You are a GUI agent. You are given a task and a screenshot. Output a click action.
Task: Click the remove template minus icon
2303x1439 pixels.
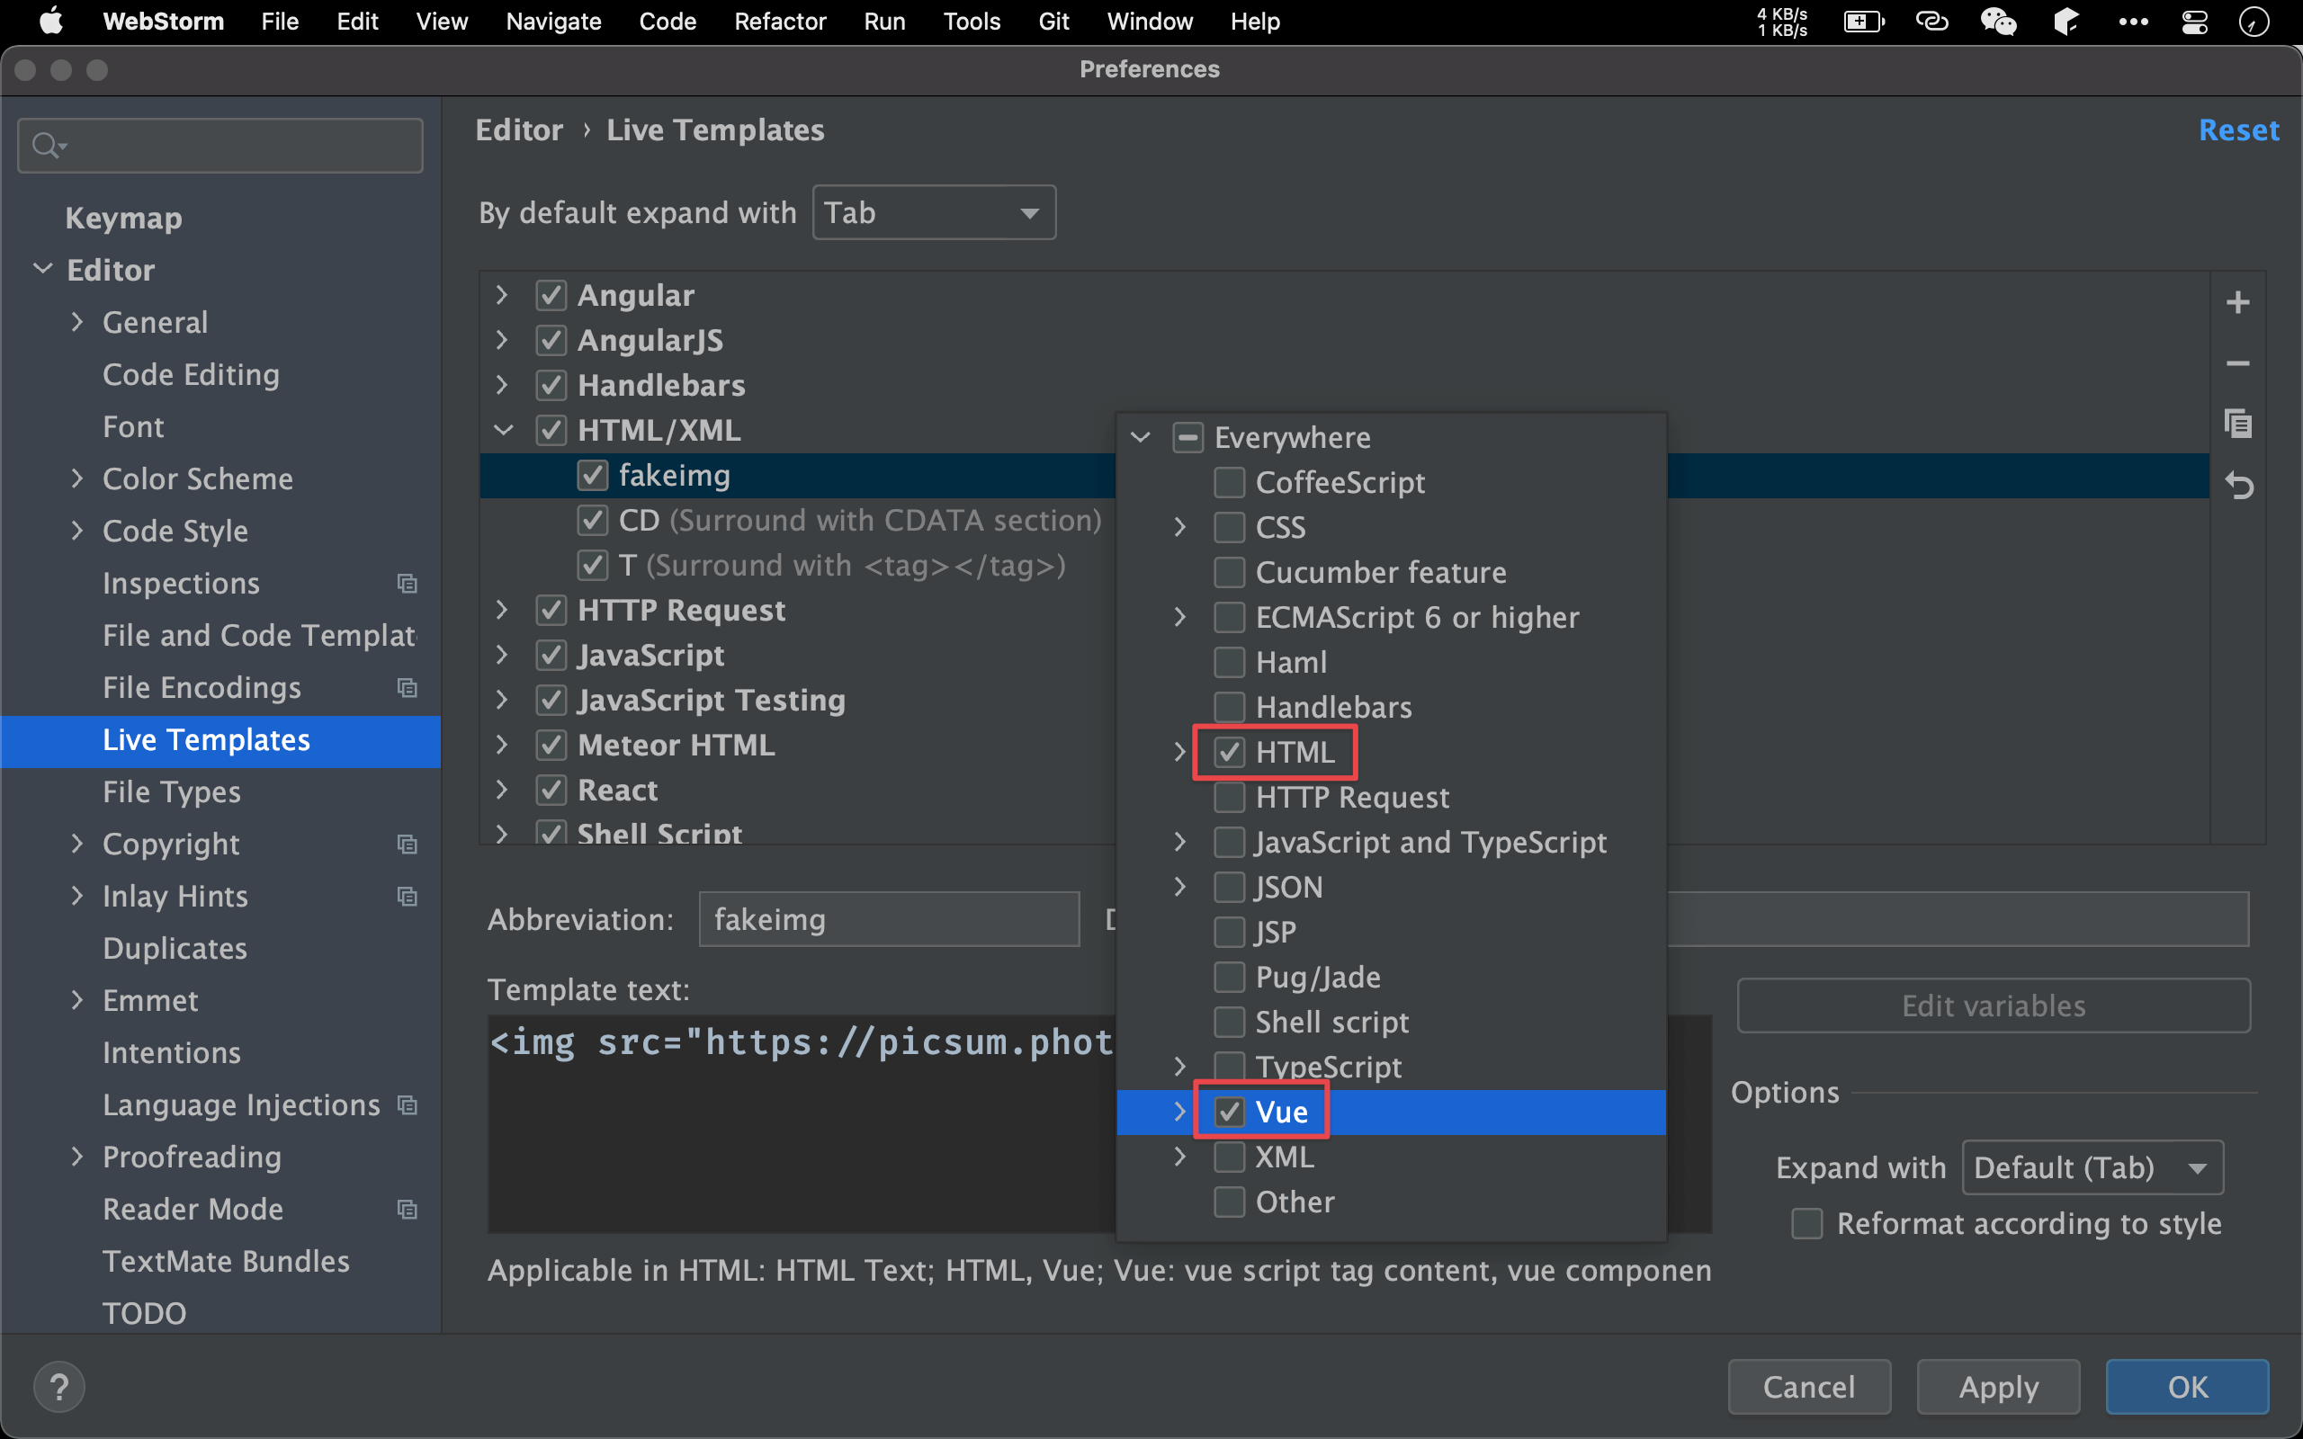click(x=2237, y=363)
